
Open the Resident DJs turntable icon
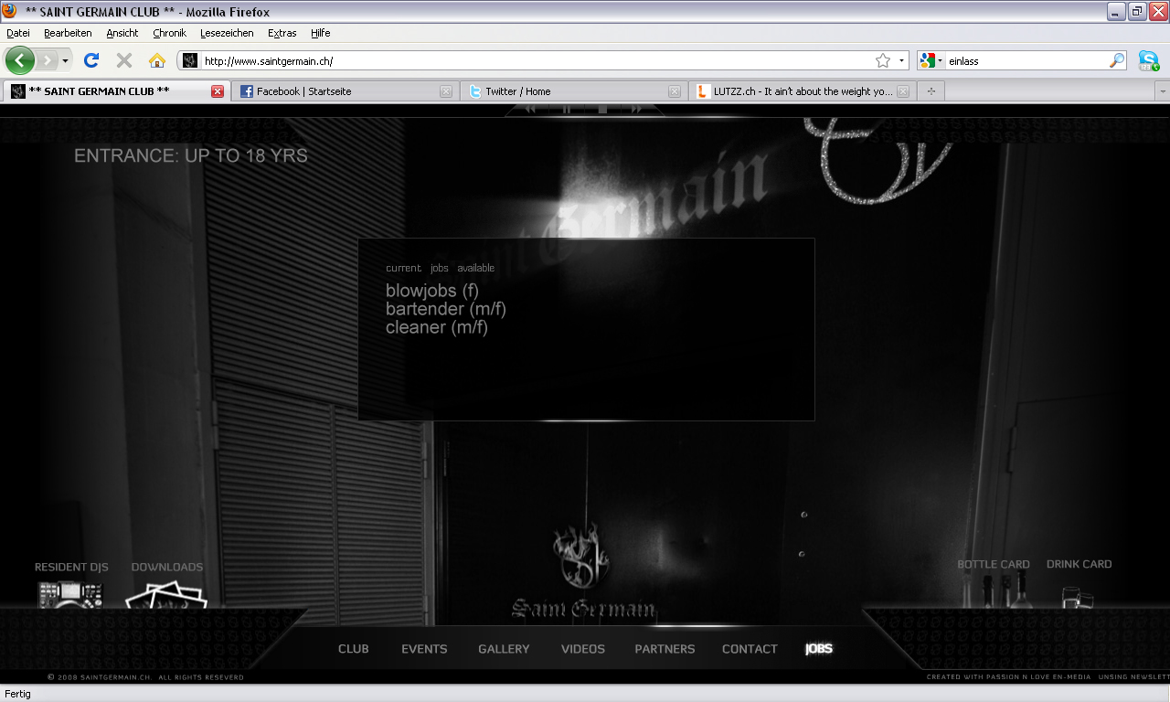click(70, 594)
